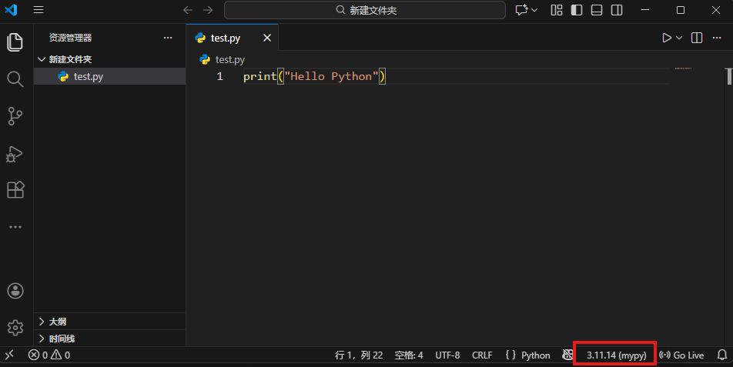Open the Source Control view
Image resolution: width=733 pixels, height=367 pixels.
point(15,116)
